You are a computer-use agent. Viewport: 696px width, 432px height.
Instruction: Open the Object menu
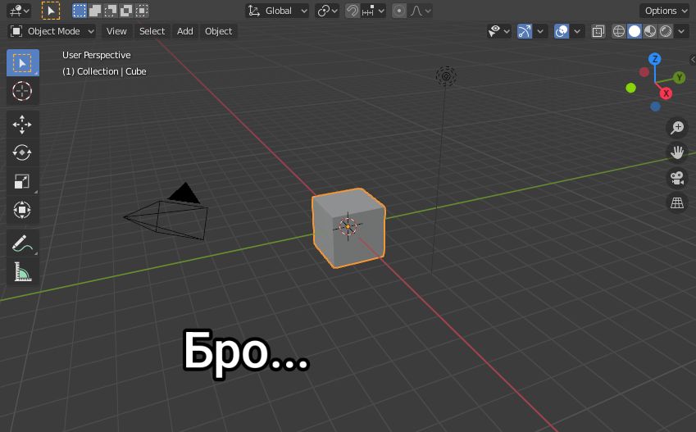pos(218,31)
